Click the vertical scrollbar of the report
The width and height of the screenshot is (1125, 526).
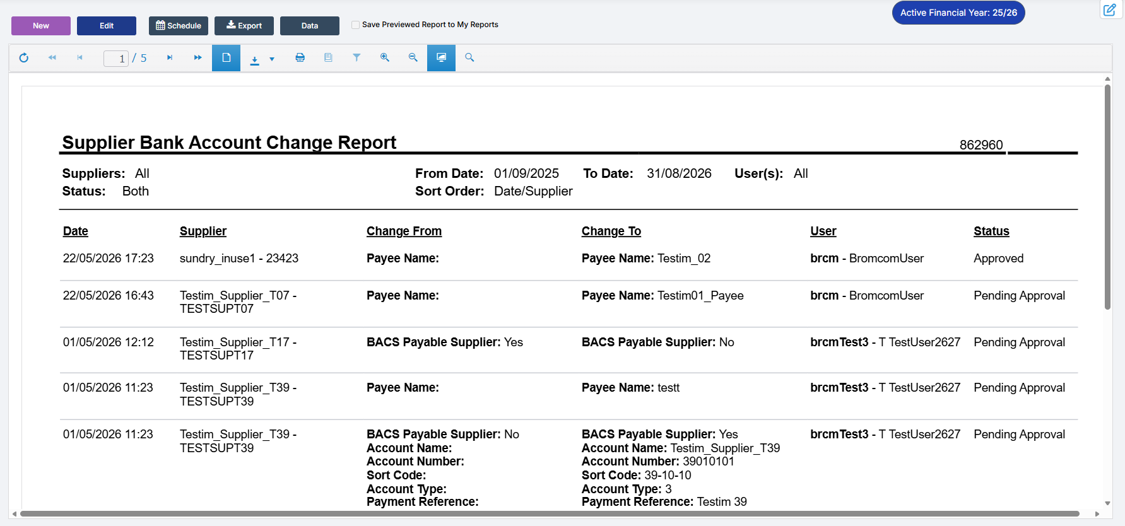[x=1107, y=197]
